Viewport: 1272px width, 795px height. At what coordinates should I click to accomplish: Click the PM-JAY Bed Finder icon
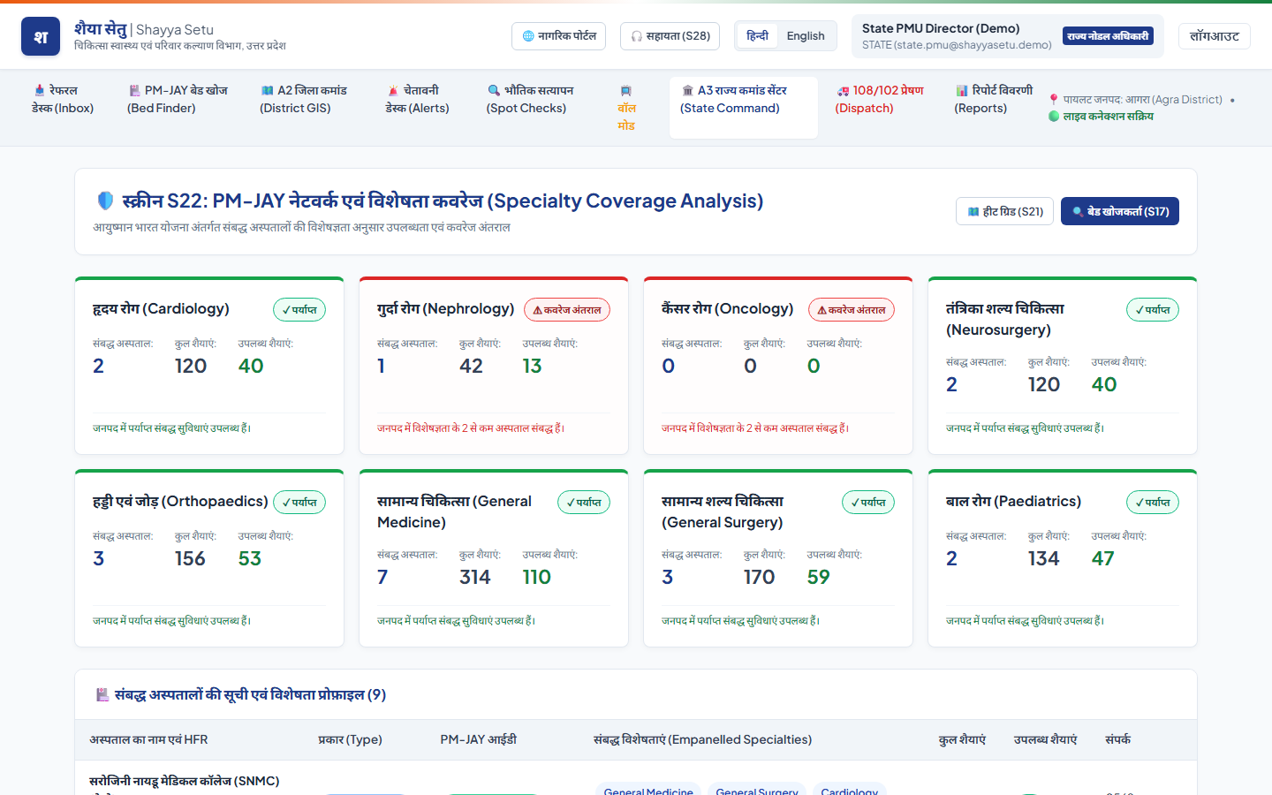(x=135, y=90)
